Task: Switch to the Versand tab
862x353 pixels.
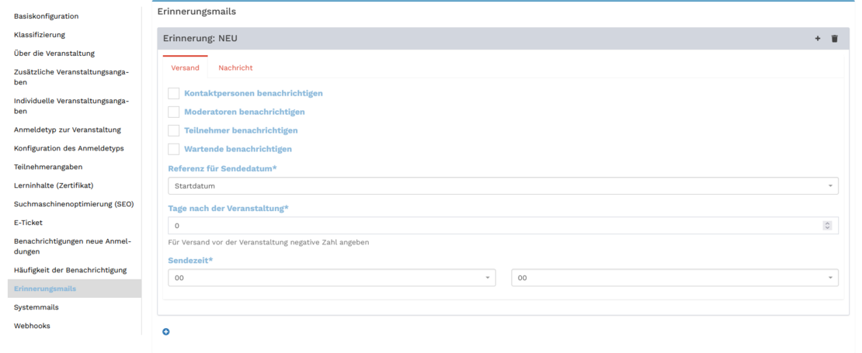Action: 186,68
